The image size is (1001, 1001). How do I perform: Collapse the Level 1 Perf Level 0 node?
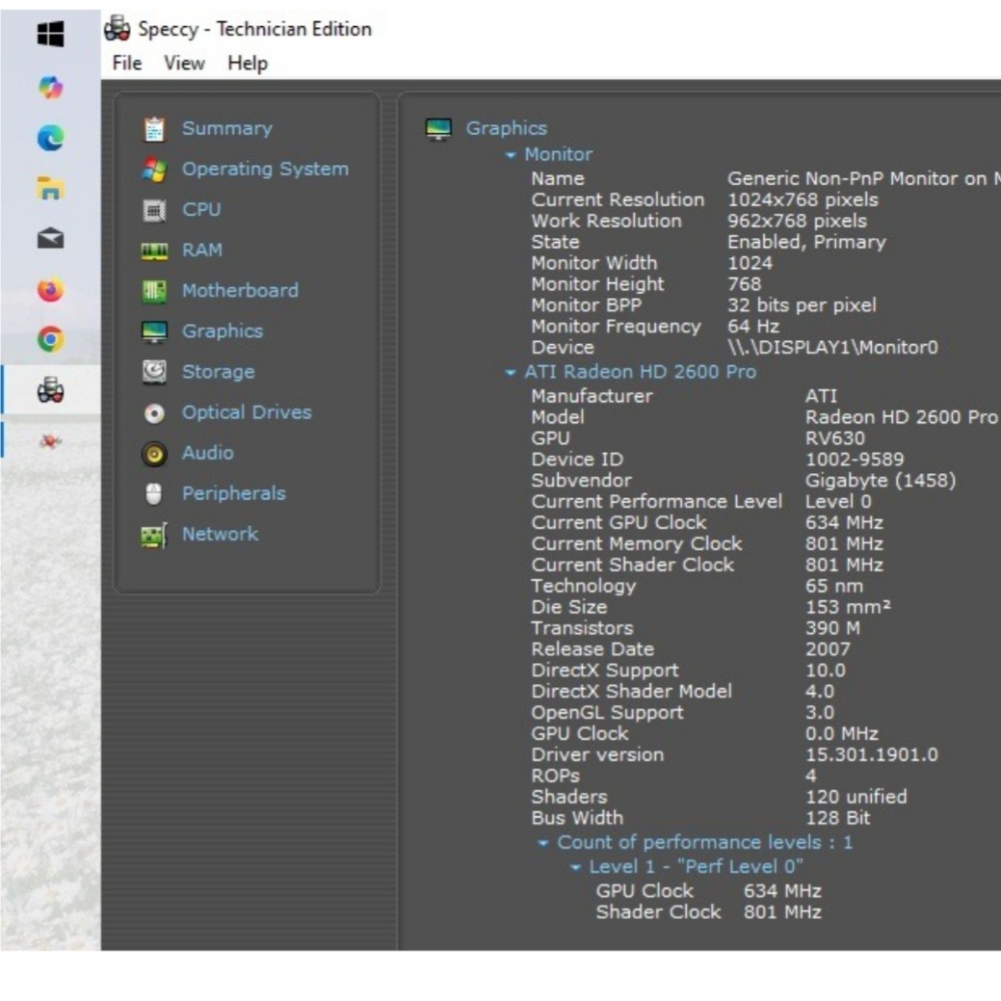[575, 867]
